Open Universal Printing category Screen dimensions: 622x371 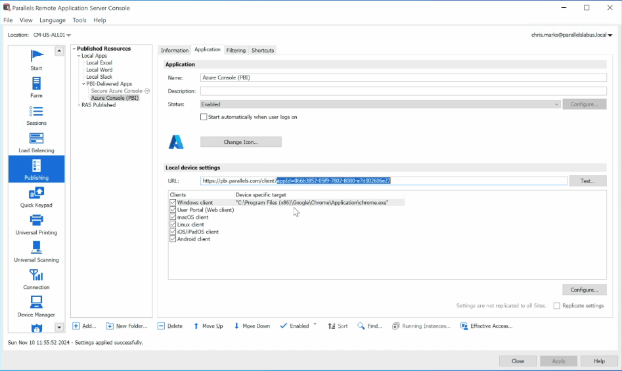tap(36, 224)
